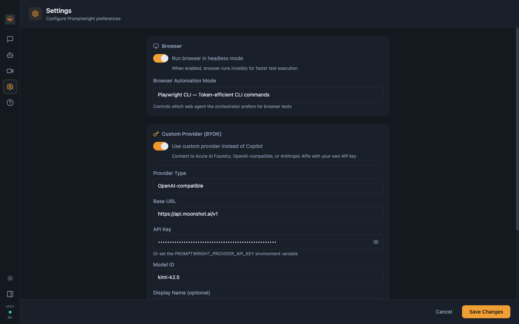Collapse sidebar with the panel icon
519x324 pixels.
[x=10, y=294]
